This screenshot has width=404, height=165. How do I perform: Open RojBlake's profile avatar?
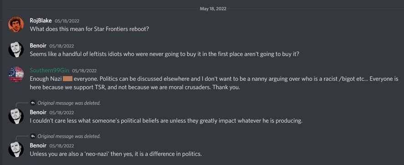click(16, 25)
